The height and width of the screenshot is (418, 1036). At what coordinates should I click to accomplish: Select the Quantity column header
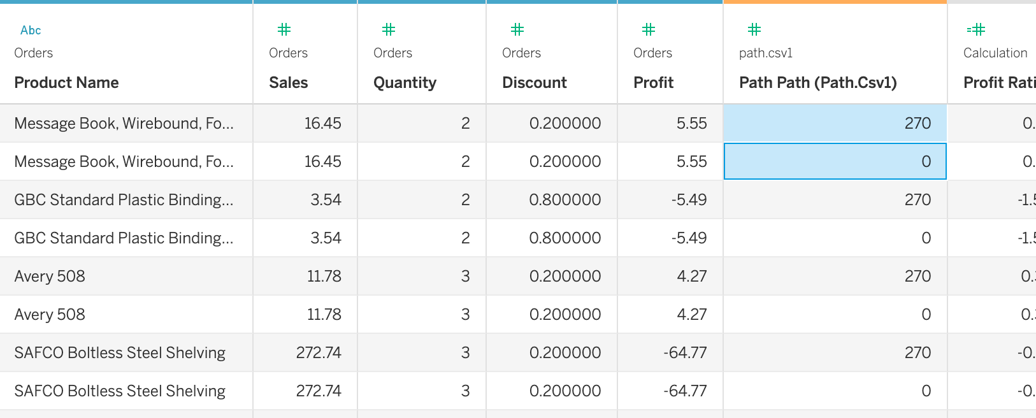[405, 83]
